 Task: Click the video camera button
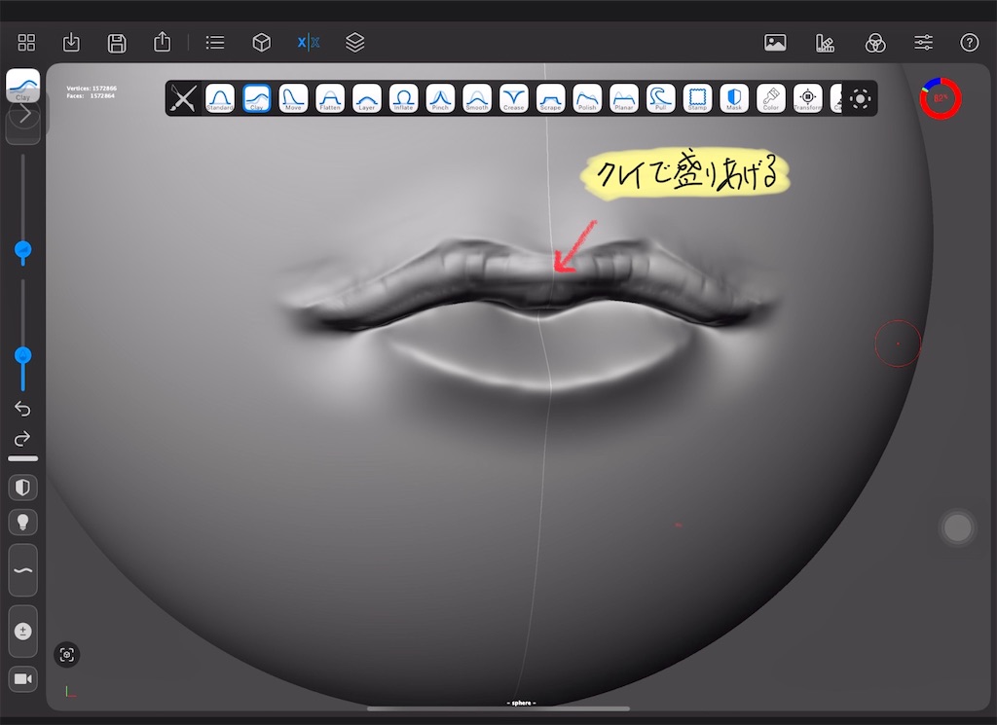(x=23, y=678)
